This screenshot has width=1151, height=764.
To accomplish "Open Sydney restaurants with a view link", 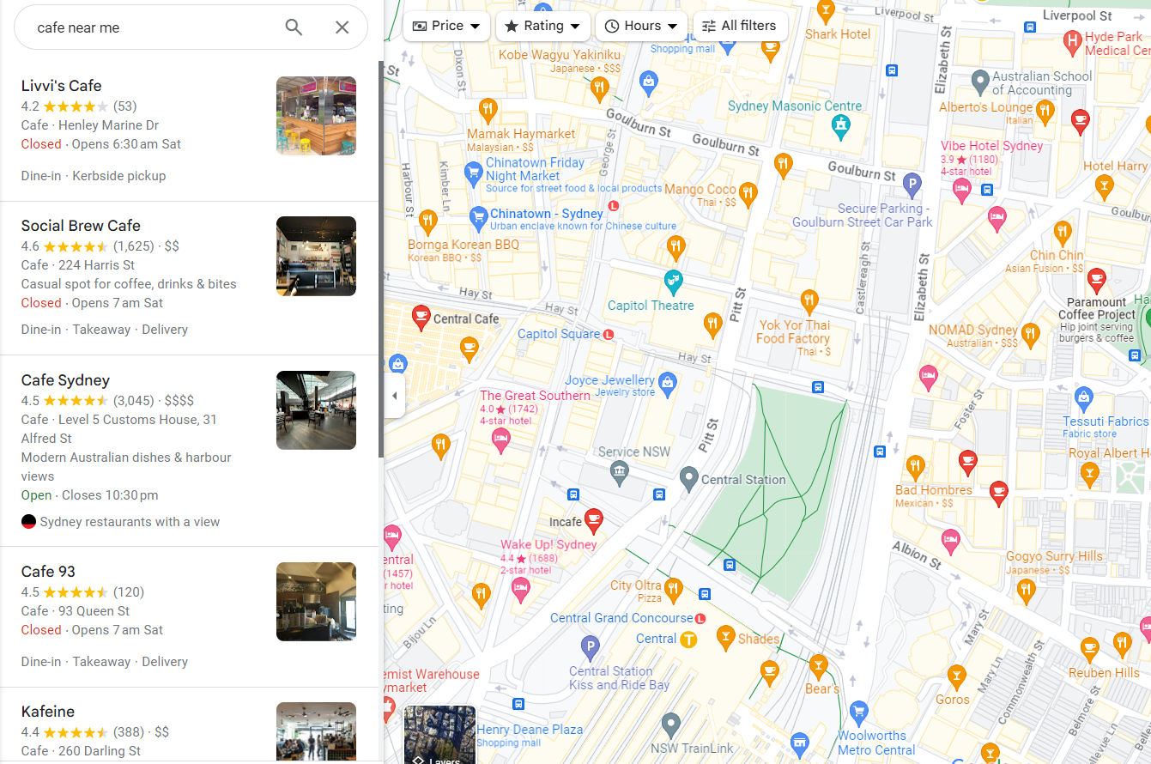I will tap(130, 522).
